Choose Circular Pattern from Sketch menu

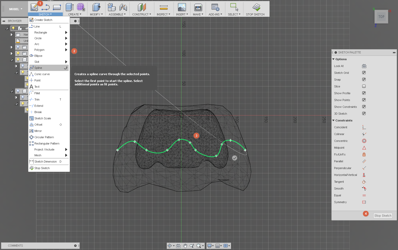[x=49, y=137]
